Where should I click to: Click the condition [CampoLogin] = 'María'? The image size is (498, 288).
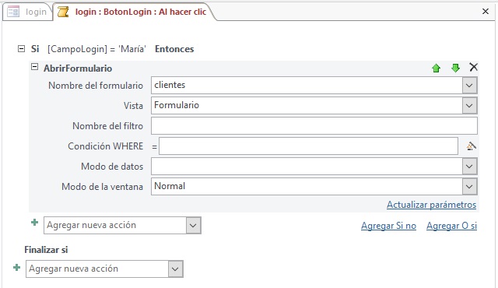tap(96, 49)
